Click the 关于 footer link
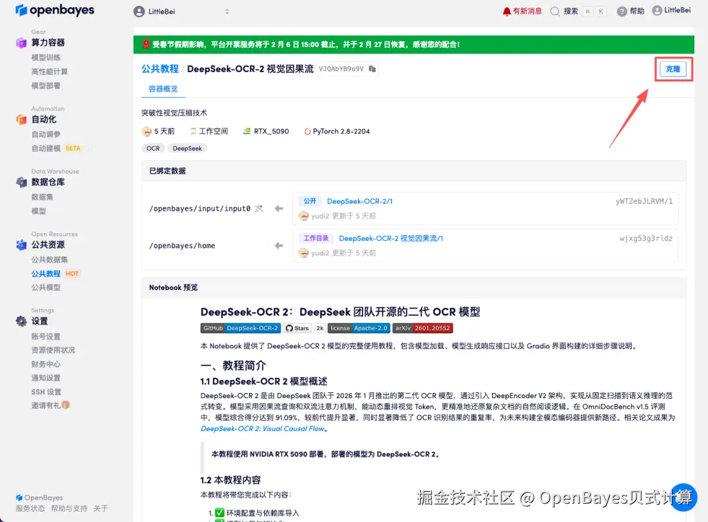The width and height of the screenshot is (708, 522). [101, 508]
